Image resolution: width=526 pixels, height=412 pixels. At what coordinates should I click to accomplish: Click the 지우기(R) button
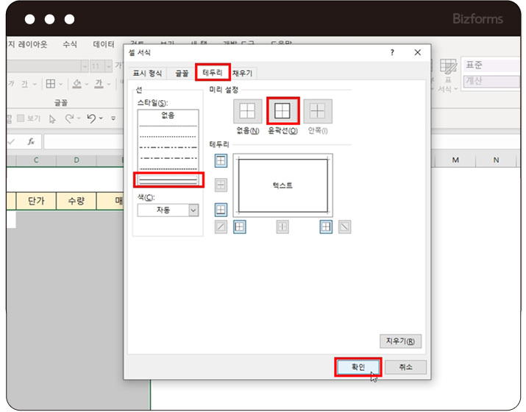coord(400,341)
